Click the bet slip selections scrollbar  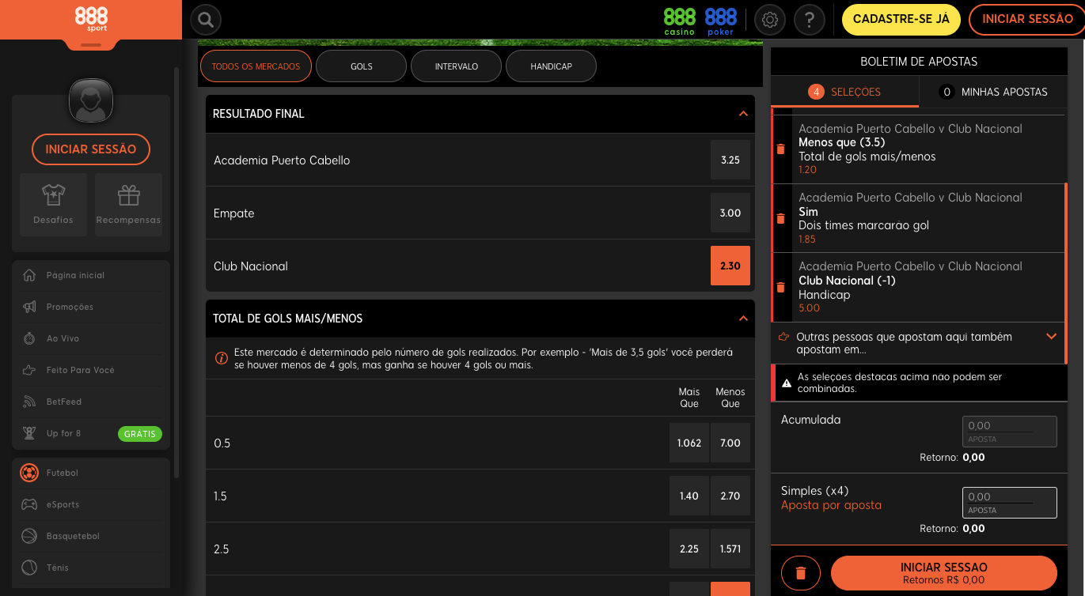click(1065, 273)
